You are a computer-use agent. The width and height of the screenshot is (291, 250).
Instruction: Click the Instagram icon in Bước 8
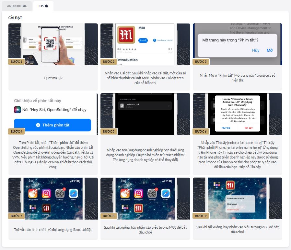[x=138, y=193]
